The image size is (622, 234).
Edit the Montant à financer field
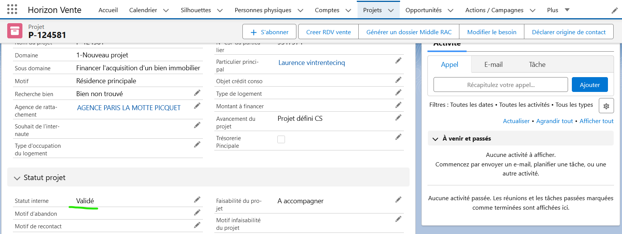tap(398, 105)
